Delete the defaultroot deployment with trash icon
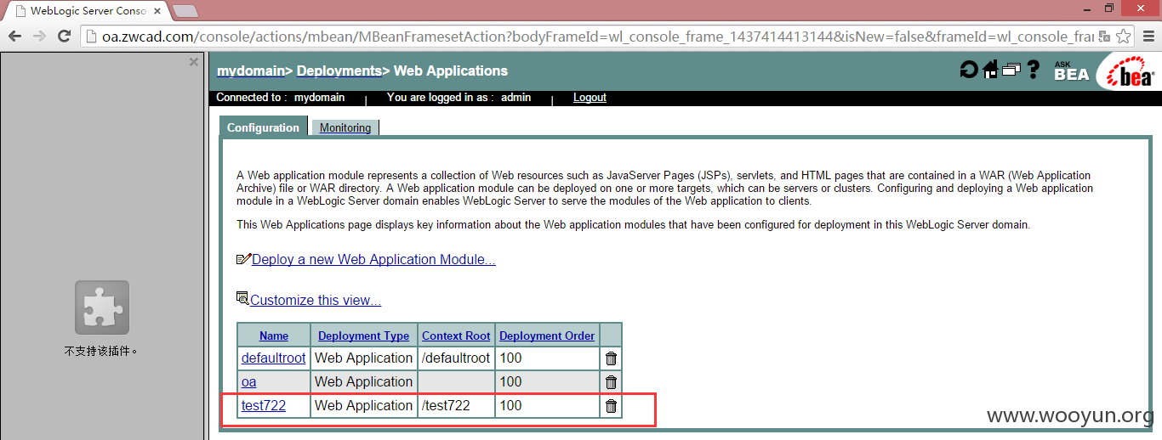This screenshot has width=1162, height=440. [x=611, y=358]
